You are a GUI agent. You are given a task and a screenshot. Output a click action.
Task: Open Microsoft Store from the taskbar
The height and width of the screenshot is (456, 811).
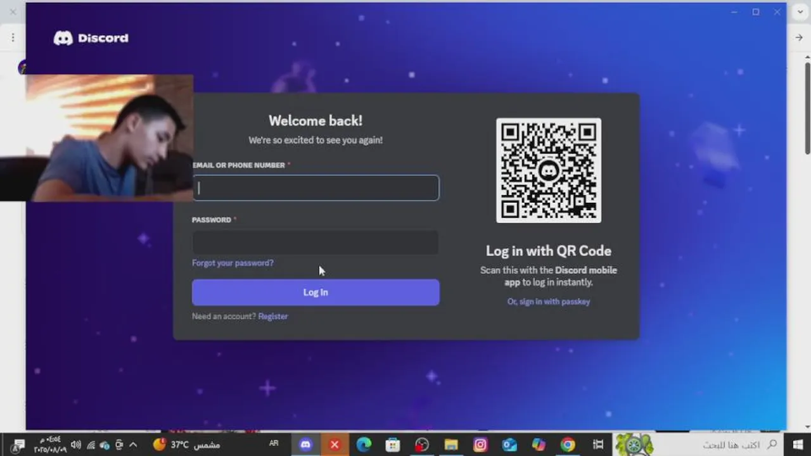click(x=393, y=445)
